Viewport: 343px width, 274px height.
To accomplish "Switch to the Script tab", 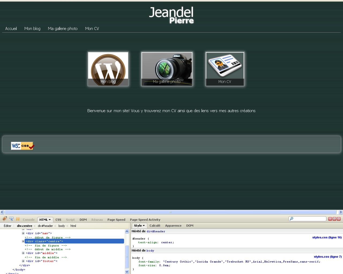I will tap(70, 220).
